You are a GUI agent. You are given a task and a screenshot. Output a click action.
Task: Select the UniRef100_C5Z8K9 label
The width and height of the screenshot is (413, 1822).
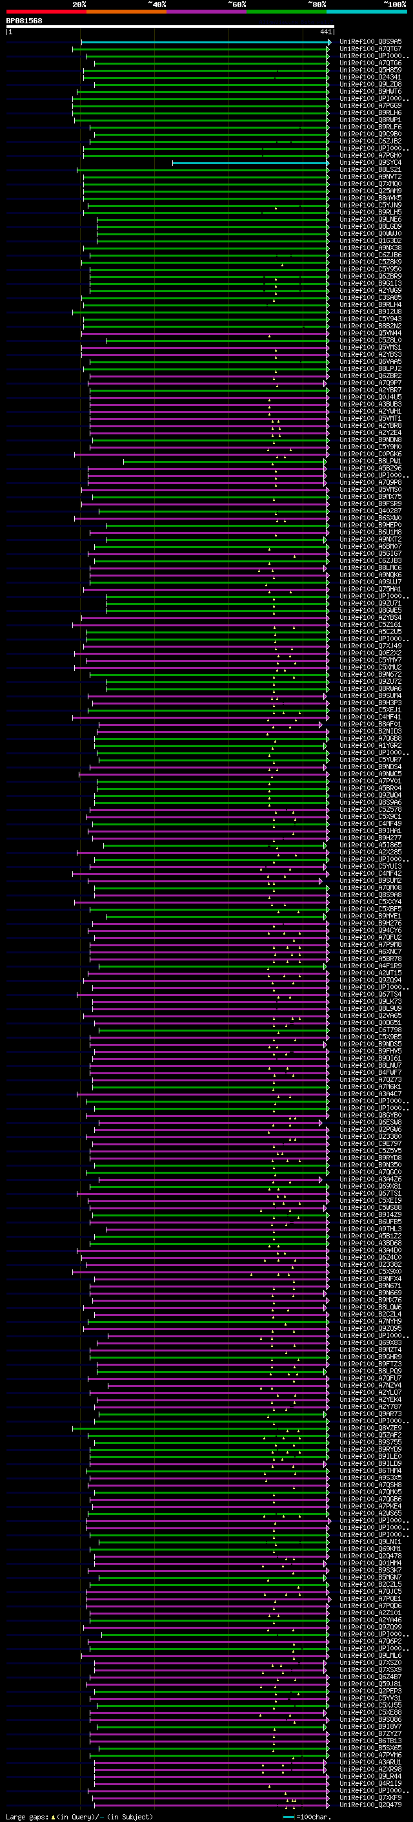[370, 262]
